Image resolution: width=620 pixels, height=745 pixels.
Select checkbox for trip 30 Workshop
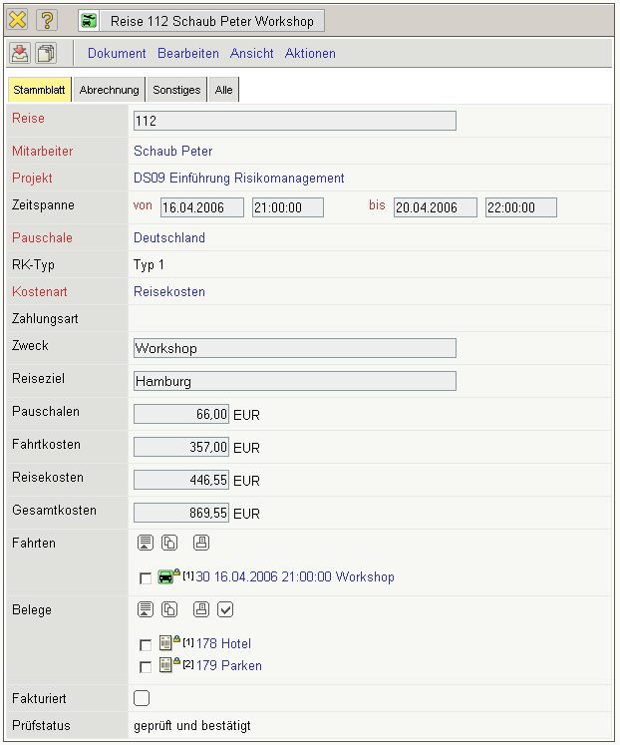coord(146,577)
